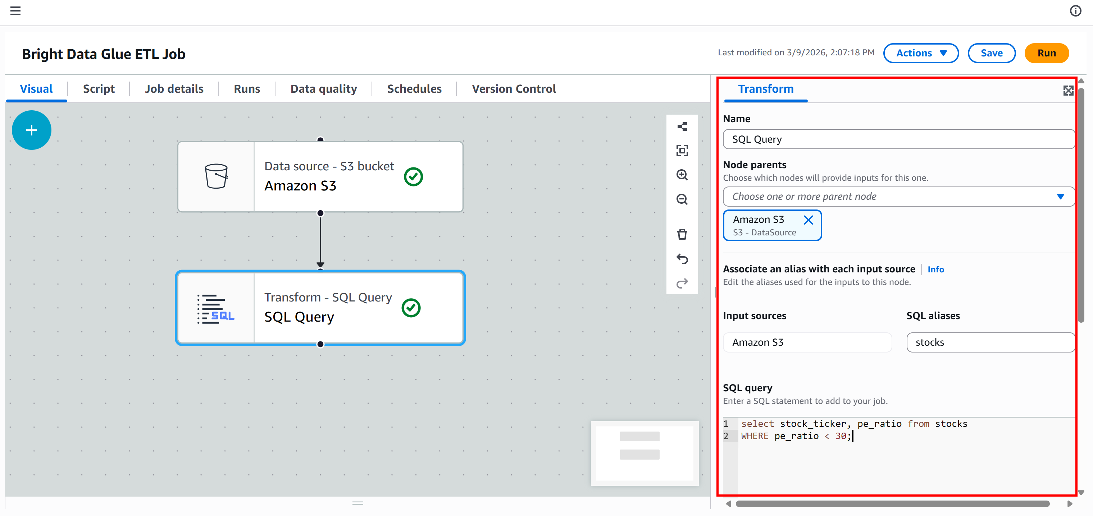Open the Data quality tab
The width and height of the screenshot is (1093, 516).
coord(323,89)
